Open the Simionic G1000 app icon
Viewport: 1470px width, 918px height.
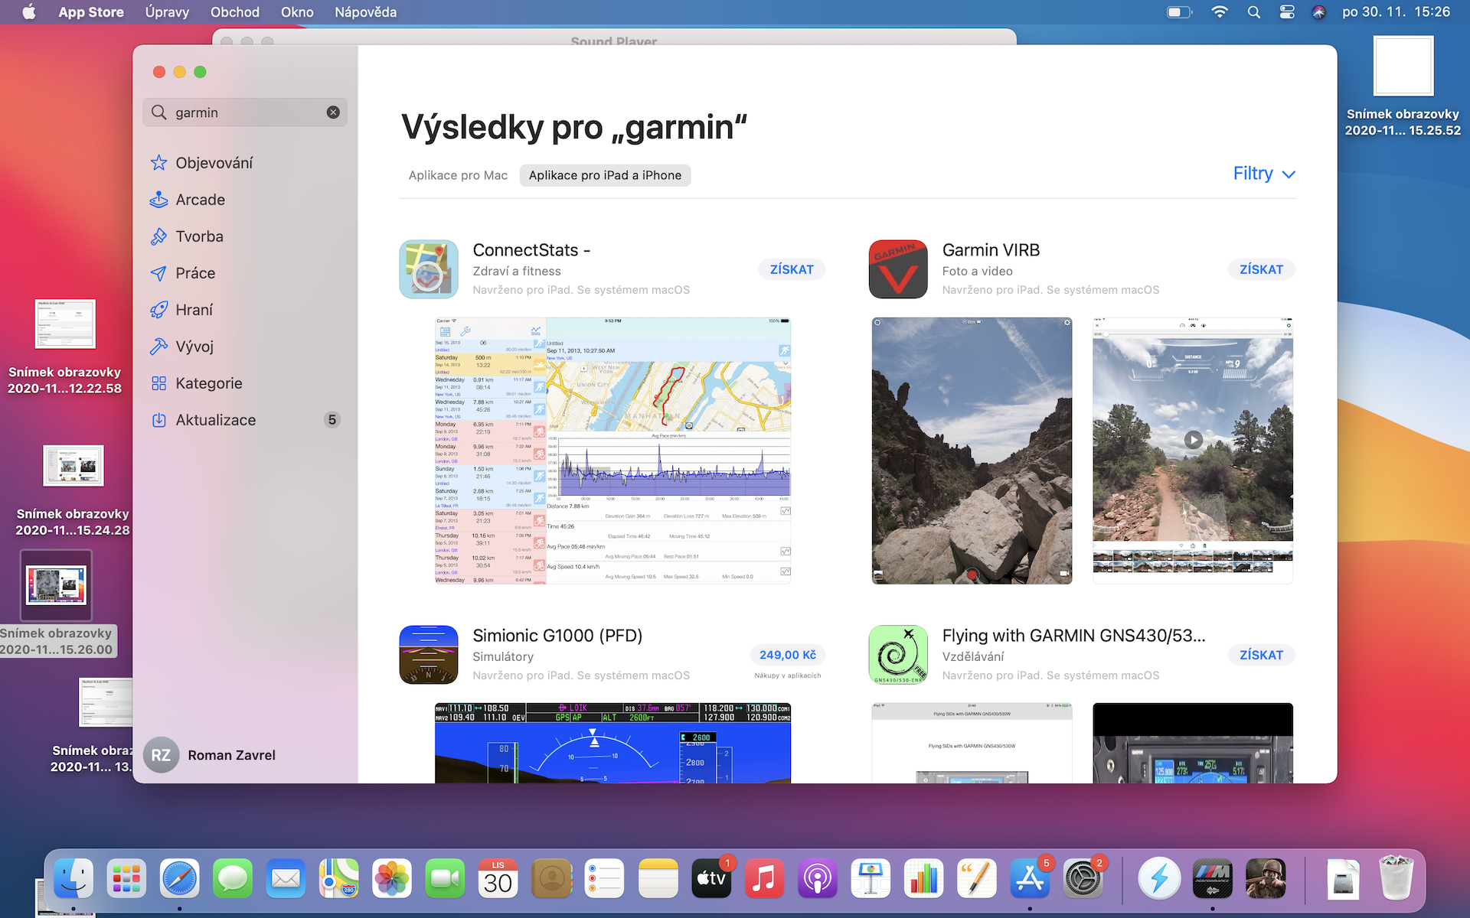click(x=429, y=655)
